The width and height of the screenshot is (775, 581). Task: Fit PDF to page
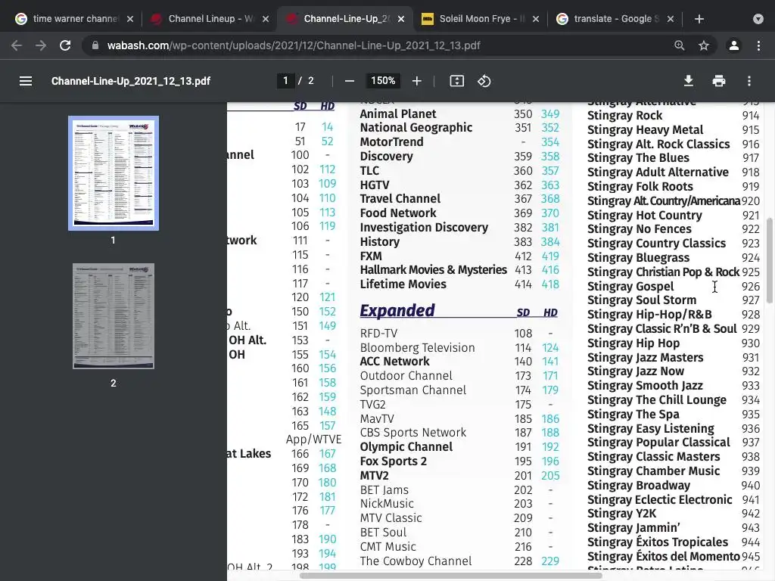click(456, 81)
